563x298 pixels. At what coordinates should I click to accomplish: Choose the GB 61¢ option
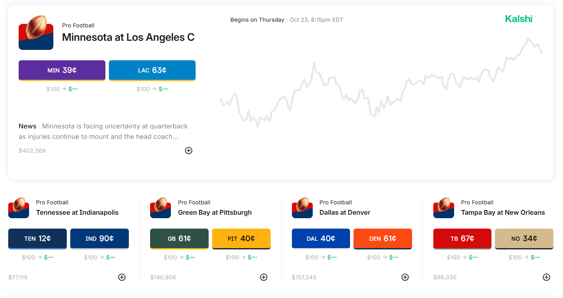pyautogui.click(x=179, y=239)
